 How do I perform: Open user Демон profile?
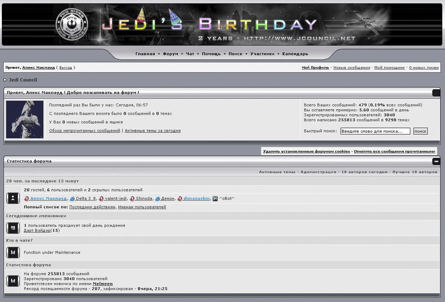coord(167,198)
